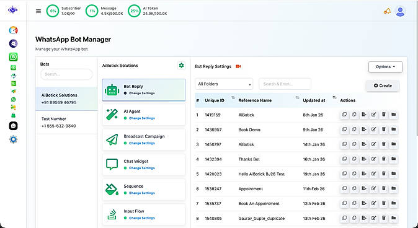Select the Chat Widget card

tap(144, 165)
